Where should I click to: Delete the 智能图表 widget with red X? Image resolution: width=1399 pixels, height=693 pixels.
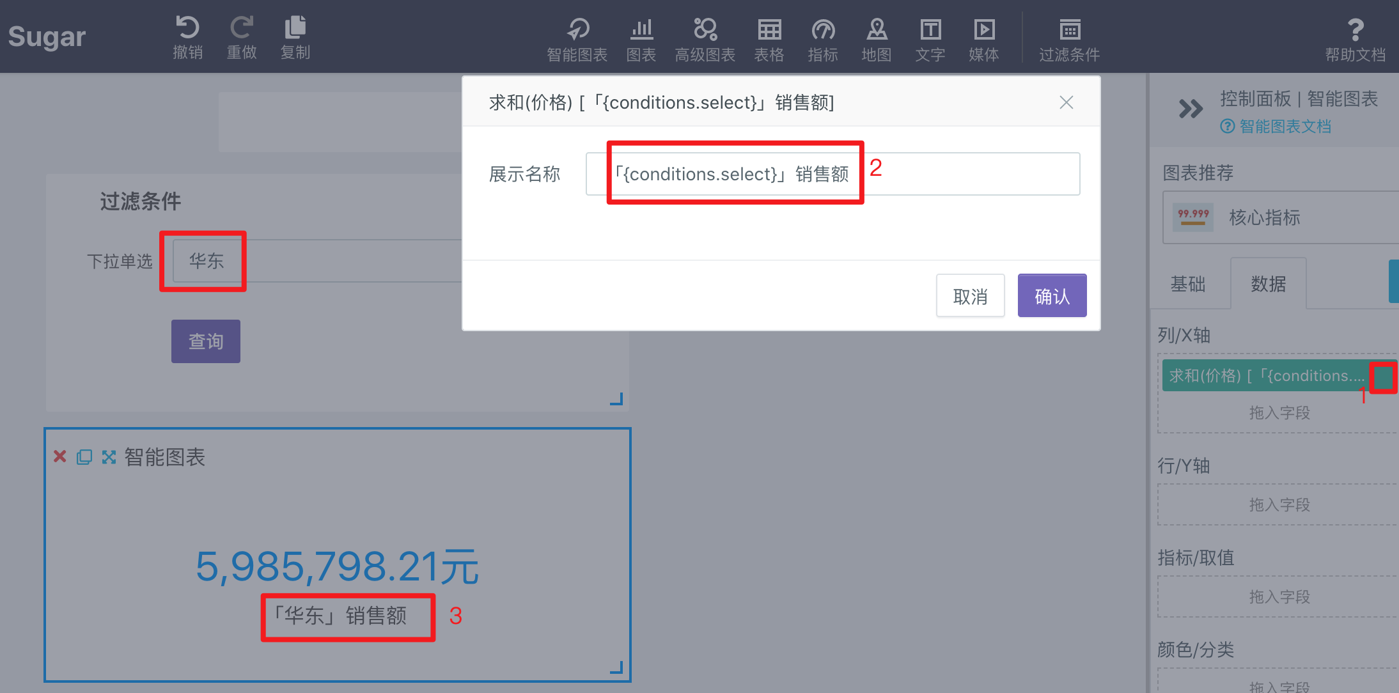60,456
